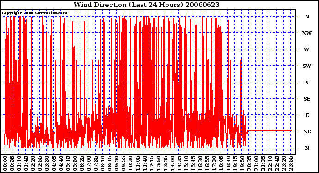Click the '19:50' time axis label

[x=242, y=163]
